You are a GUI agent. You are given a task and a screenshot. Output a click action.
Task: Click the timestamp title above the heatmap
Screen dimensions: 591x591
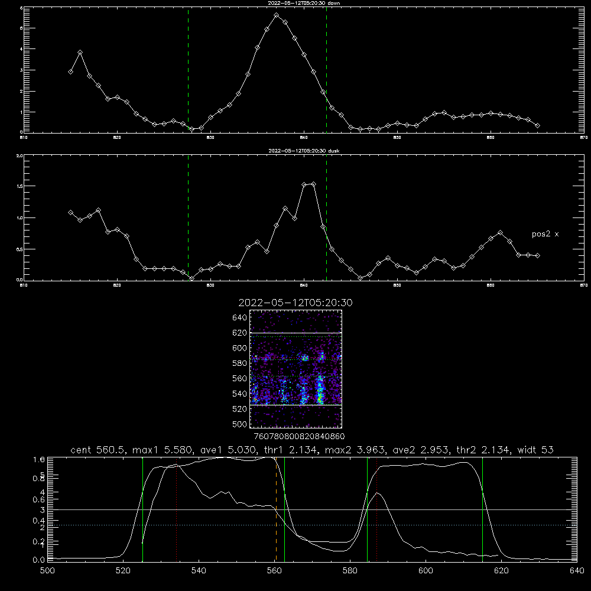pos(295,303)
